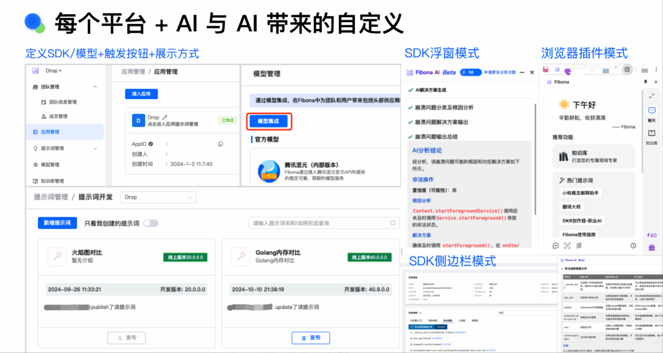This screenshot has height=353, width=663.
Task: Open the 团队管理 icon in sidebar
Action: tap(36, 87)
